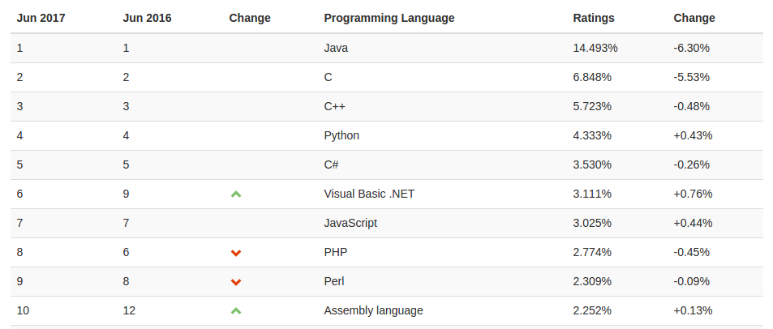This screenshot has width=773, height=329.
Task: Click the 'Jun 2017' column header
Action: pos(41,18)
